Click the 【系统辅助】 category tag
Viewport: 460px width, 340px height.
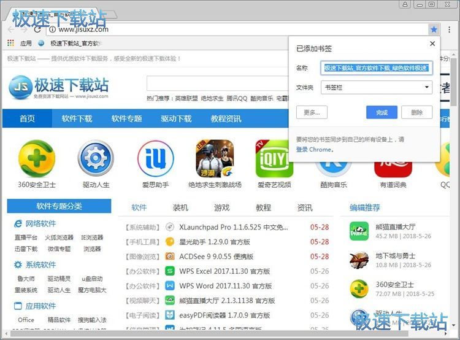[142, 227]
